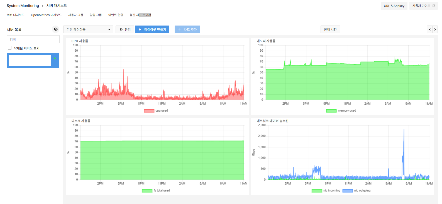Screen dimensions: 442x204
Task: Select the highlighted server list item
Action: pos(33,61)
